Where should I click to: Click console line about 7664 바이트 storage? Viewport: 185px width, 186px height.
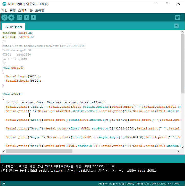point(59,166)
